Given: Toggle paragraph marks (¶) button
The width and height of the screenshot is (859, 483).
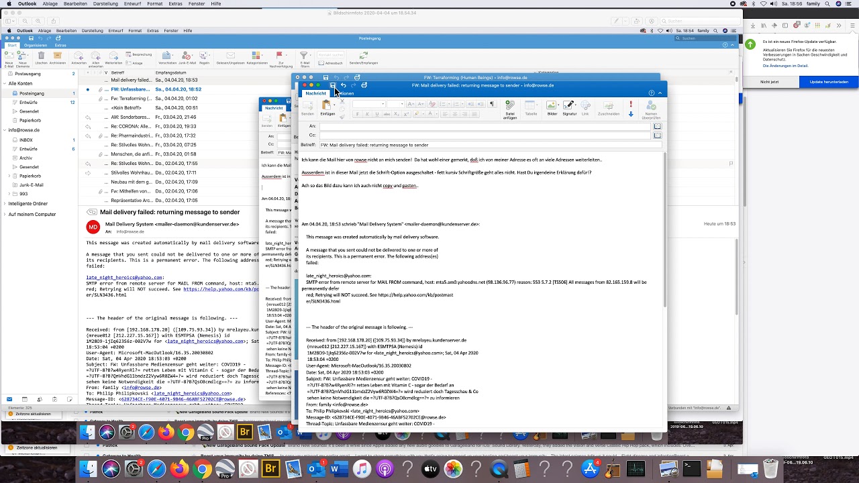Looking at the screenshot, I should point(492,104).
